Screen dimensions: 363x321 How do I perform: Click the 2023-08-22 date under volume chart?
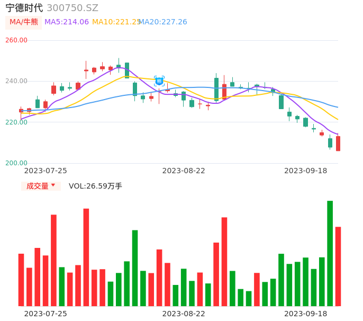(x=184, y=314)
